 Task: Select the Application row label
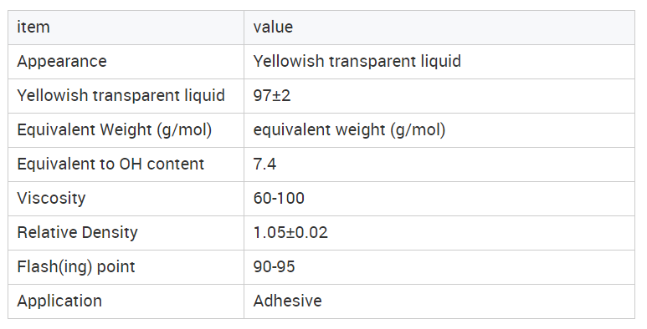[59, 301]
